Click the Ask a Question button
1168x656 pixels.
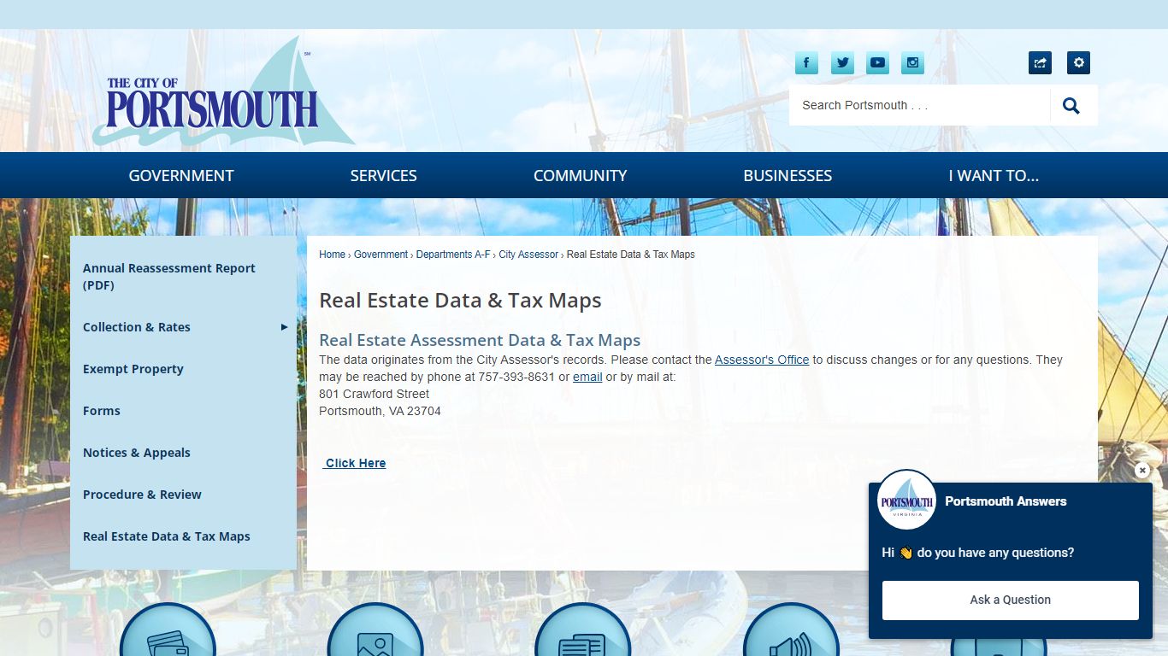(1011, 600)
